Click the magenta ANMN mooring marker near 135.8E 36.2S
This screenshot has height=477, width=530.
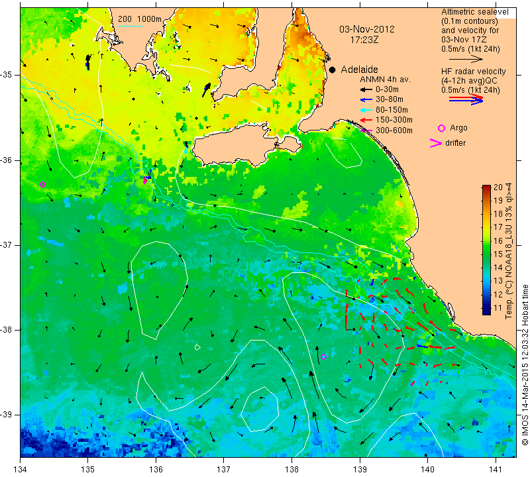pyautogui.click(x=145, y=182)
